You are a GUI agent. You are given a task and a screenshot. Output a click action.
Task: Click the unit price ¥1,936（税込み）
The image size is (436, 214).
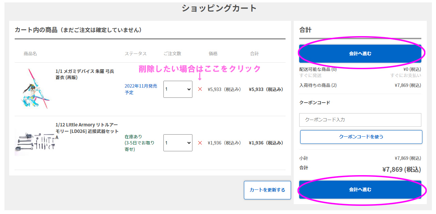[x=224, y=143]
